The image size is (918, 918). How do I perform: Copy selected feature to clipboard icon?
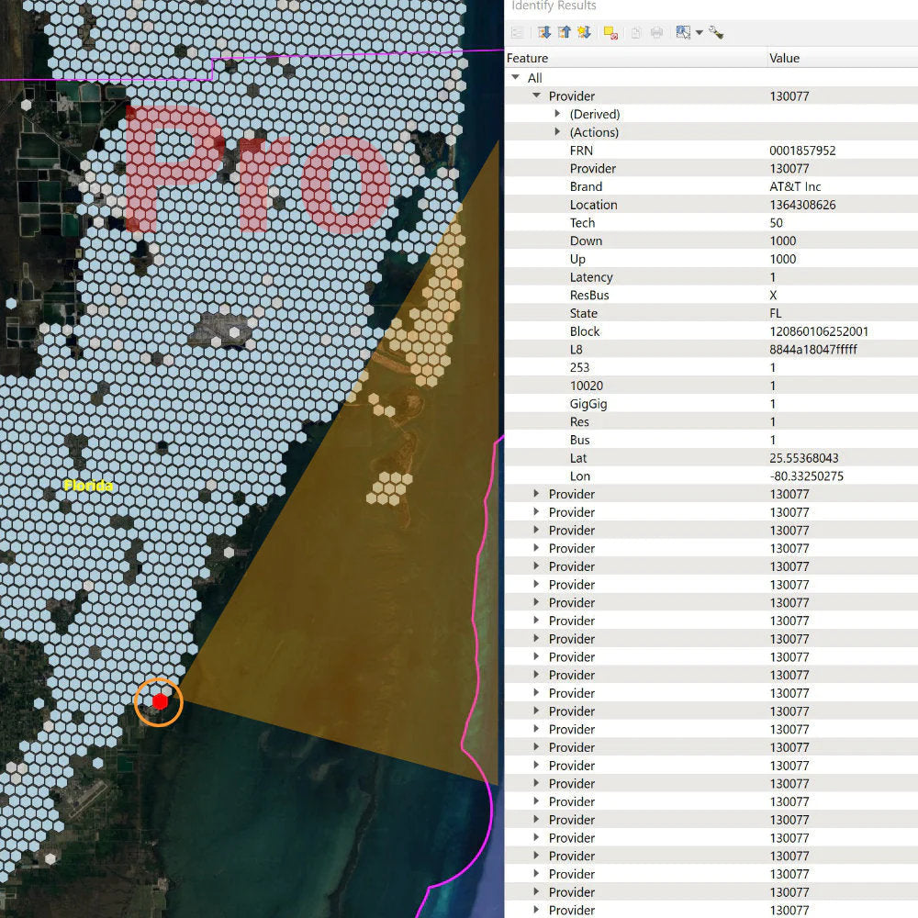click(x=636, y=32)
